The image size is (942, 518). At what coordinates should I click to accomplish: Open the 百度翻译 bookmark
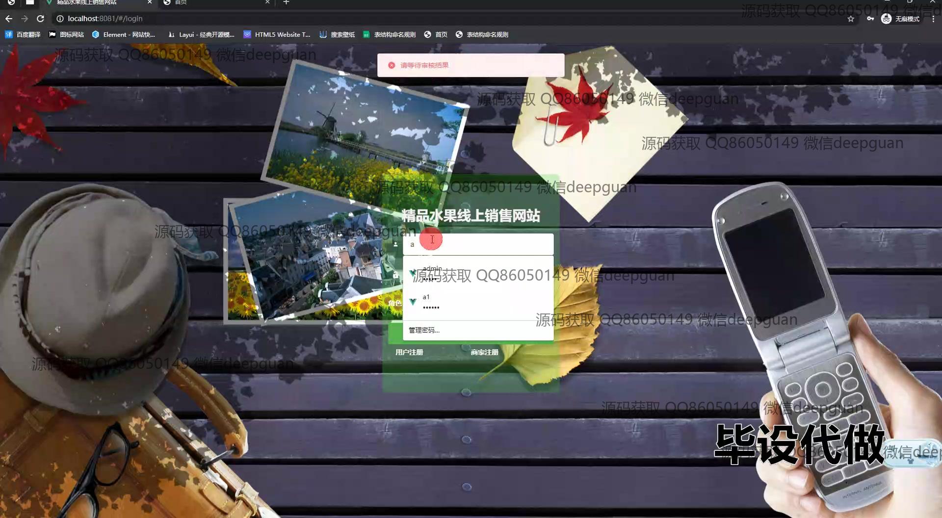(23, 34)
